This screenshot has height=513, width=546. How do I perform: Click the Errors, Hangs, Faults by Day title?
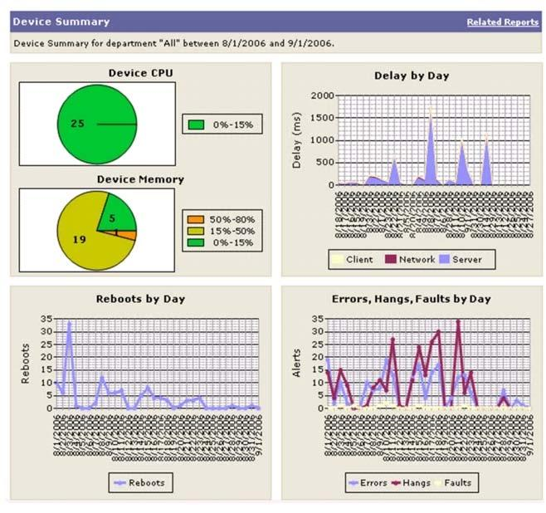412,299
